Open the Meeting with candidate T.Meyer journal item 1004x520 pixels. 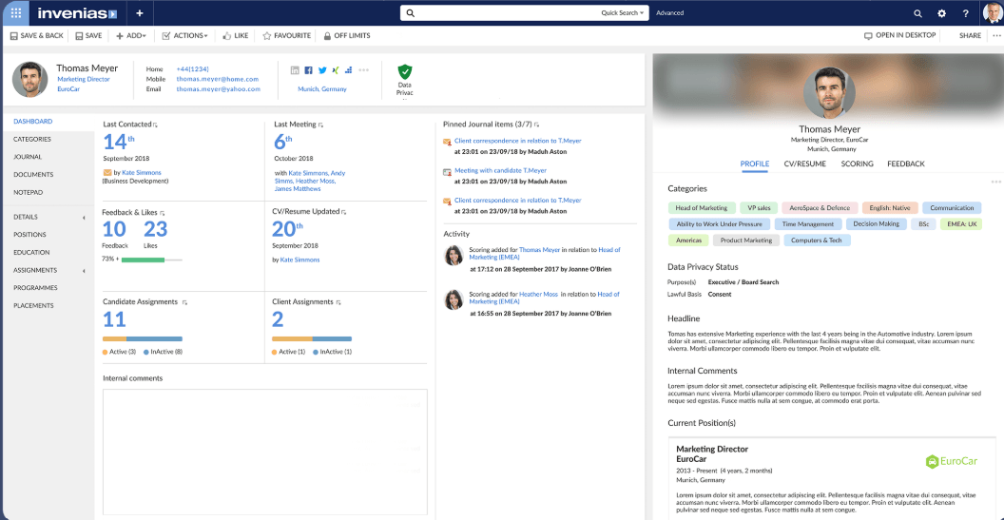click(x=501, y=171)
